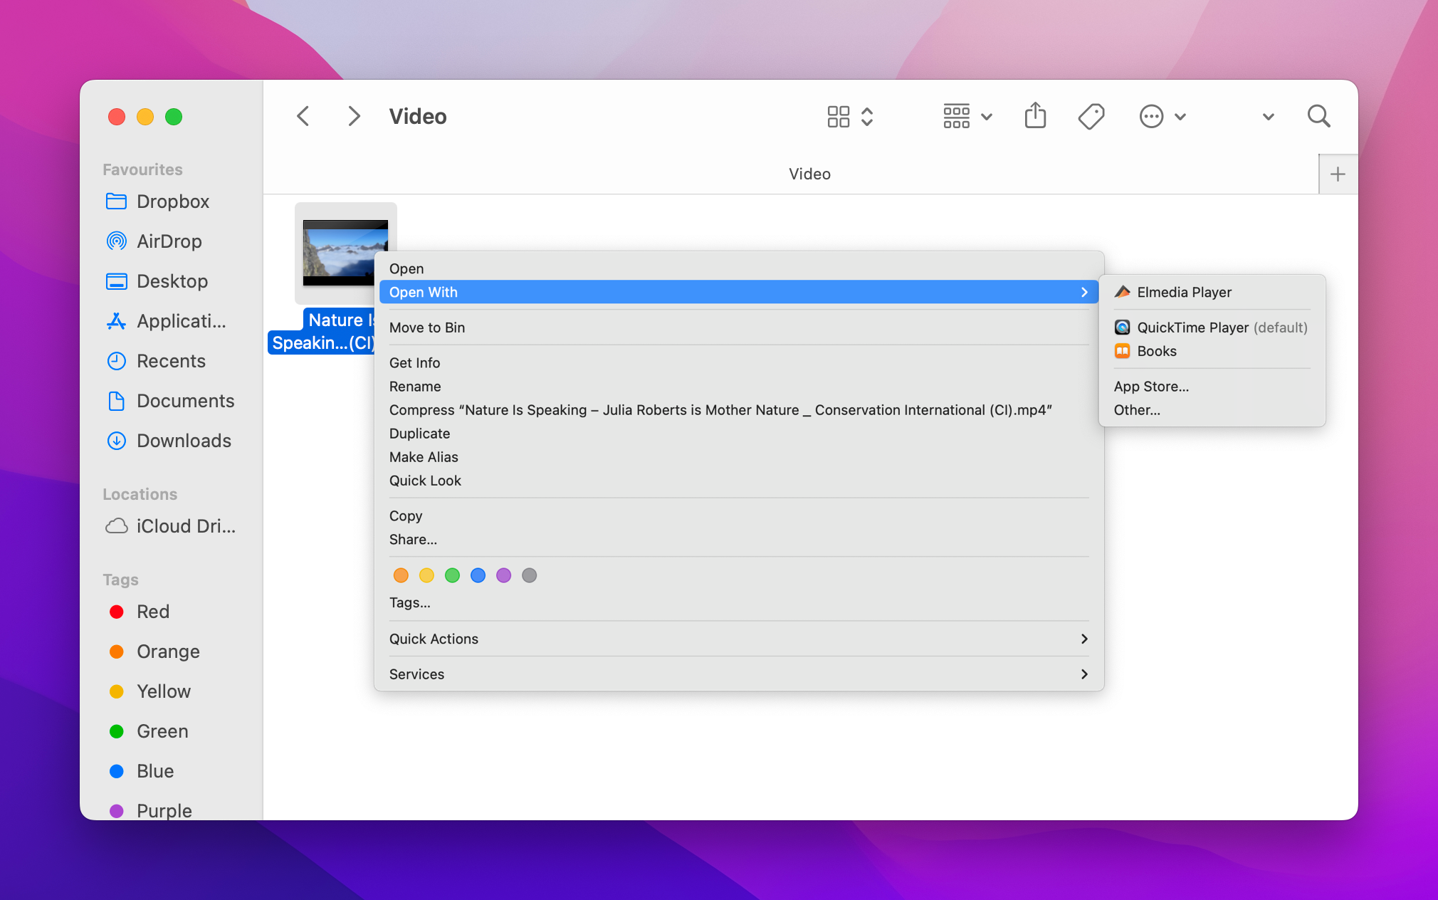The width and height of the screenshot is (1438, 900).
Task: Start a search with the magnifier icon
Action: click(x=1318, y=116)
